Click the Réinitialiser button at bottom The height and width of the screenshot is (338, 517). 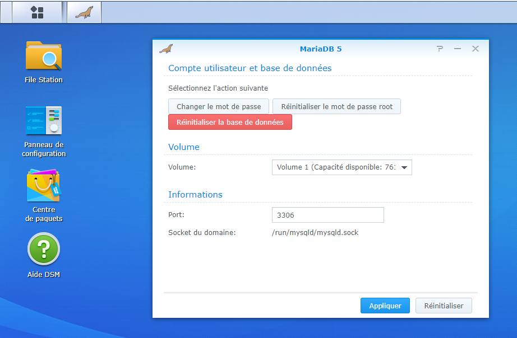coord(444,306)
